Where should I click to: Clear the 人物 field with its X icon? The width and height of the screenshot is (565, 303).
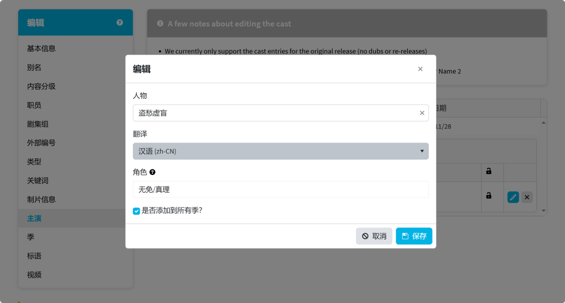point(422,113)
